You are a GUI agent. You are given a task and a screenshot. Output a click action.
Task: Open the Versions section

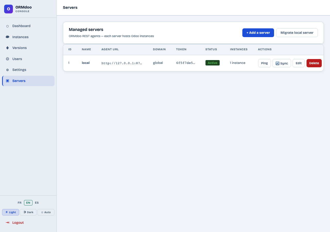tap(28, 48)
